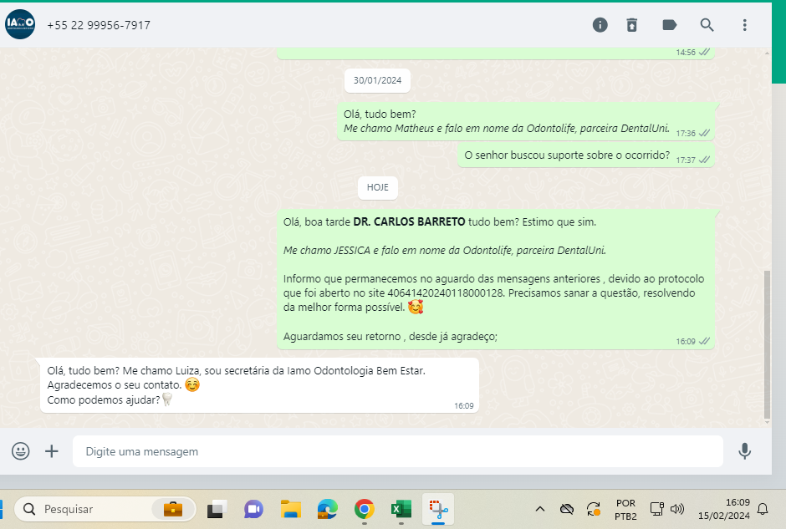
Task: Open Excel from the taskbar
Action: (401, 510)
